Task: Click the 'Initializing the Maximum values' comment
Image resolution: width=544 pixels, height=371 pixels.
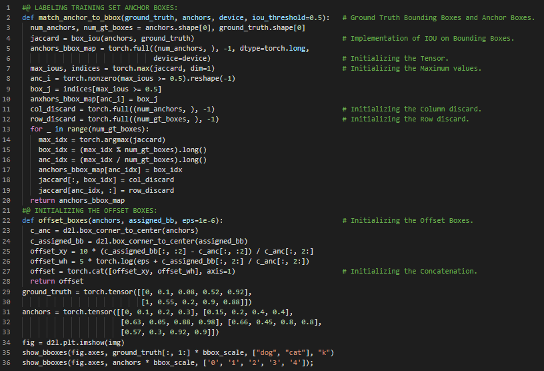Action: 416,68
